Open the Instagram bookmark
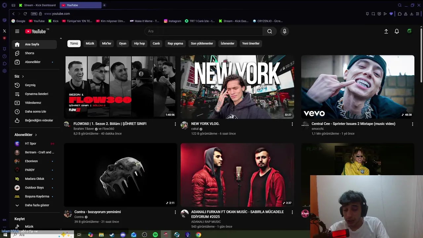423x238 pixels. [173, 21]
